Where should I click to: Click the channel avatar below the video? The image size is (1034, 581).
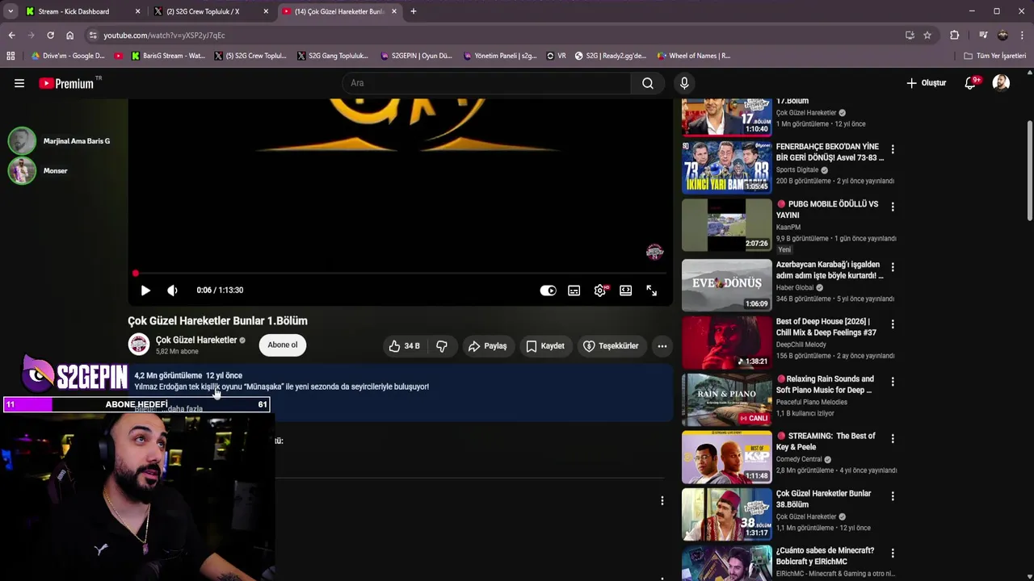coord(139,345)
